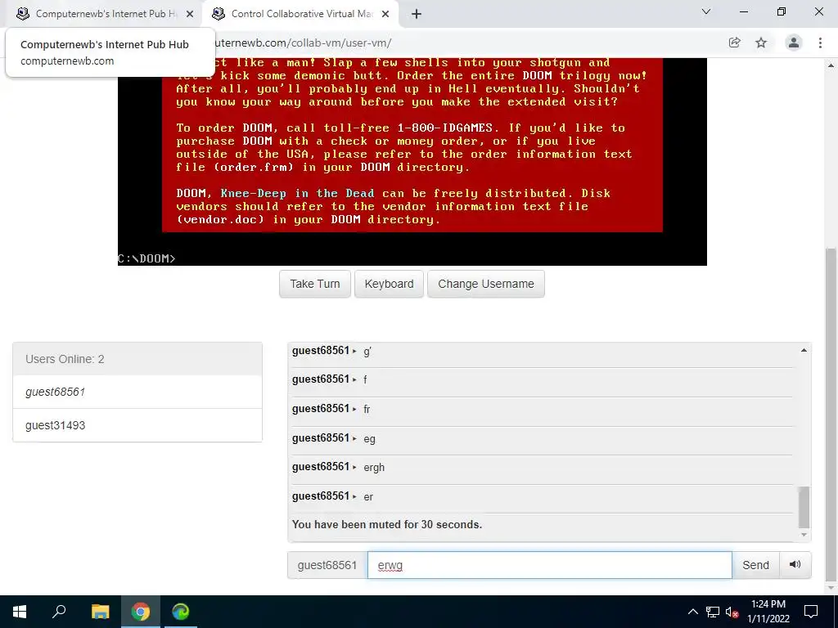This screenshot has height=628, width=838.
Task: Click the page vertical scrollbar thumb
Action: 831,415
